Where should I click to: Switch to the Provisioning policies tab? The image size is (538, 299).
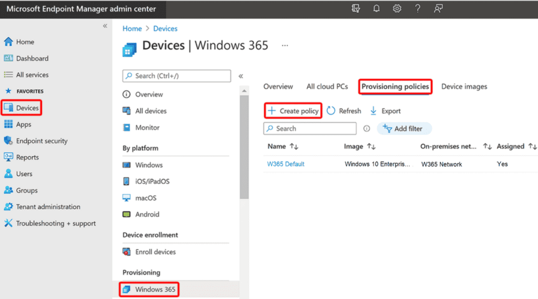point(395,87)
